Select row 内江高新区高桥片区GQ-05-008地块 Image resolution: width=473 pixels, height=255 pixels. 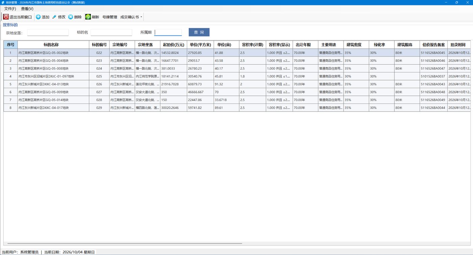coord(237,68)
